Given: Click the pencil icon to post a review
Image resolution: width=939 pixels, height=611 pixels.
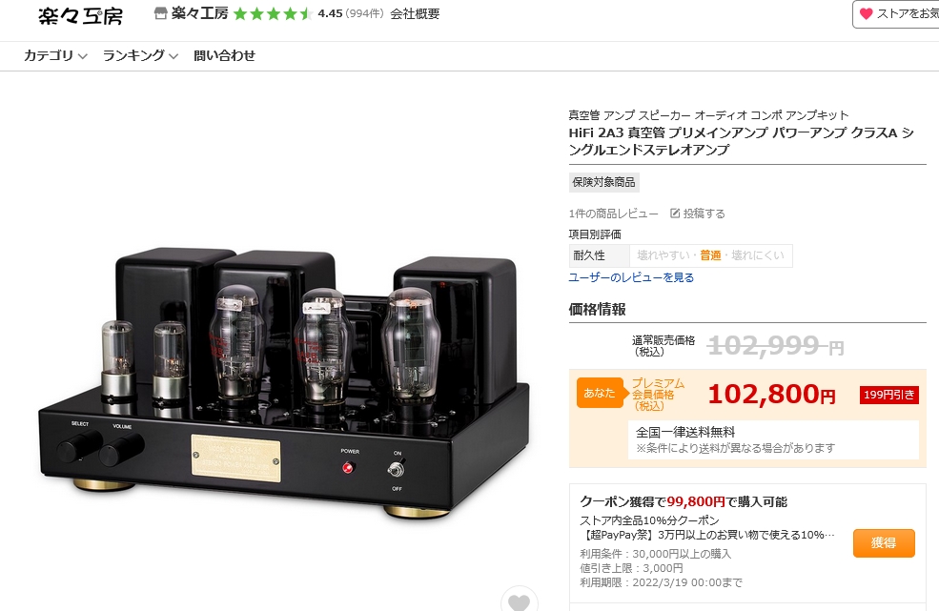Looking at the screenshot, I should [675, 214].
